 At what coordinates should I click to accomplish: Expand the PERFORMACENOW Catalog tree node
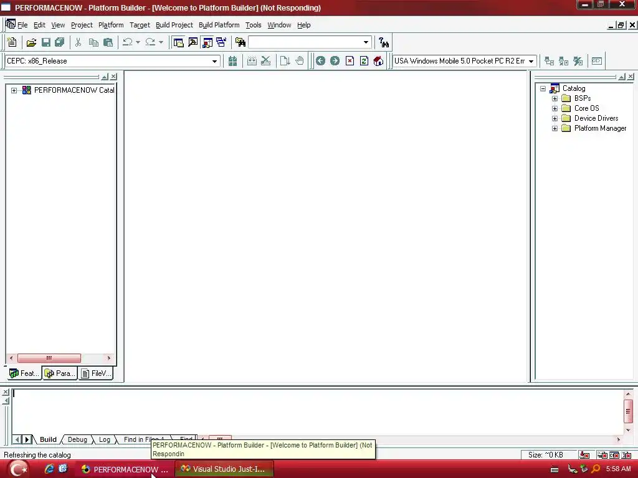14,90
